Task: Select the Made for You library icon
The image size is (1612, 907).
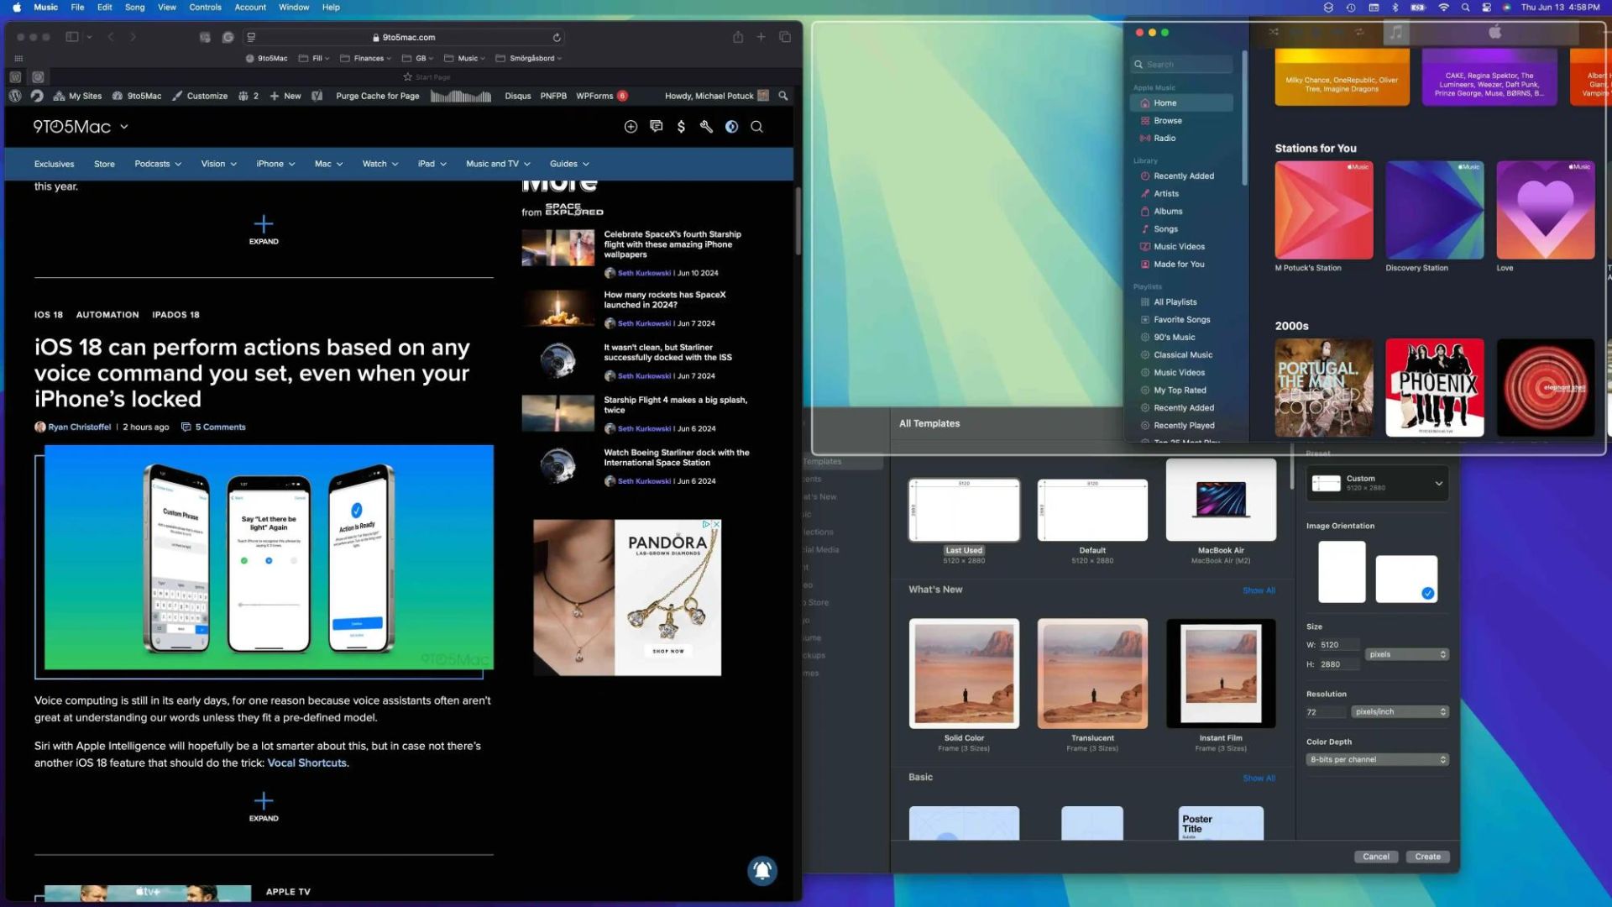Action: tap(1144, 264)
